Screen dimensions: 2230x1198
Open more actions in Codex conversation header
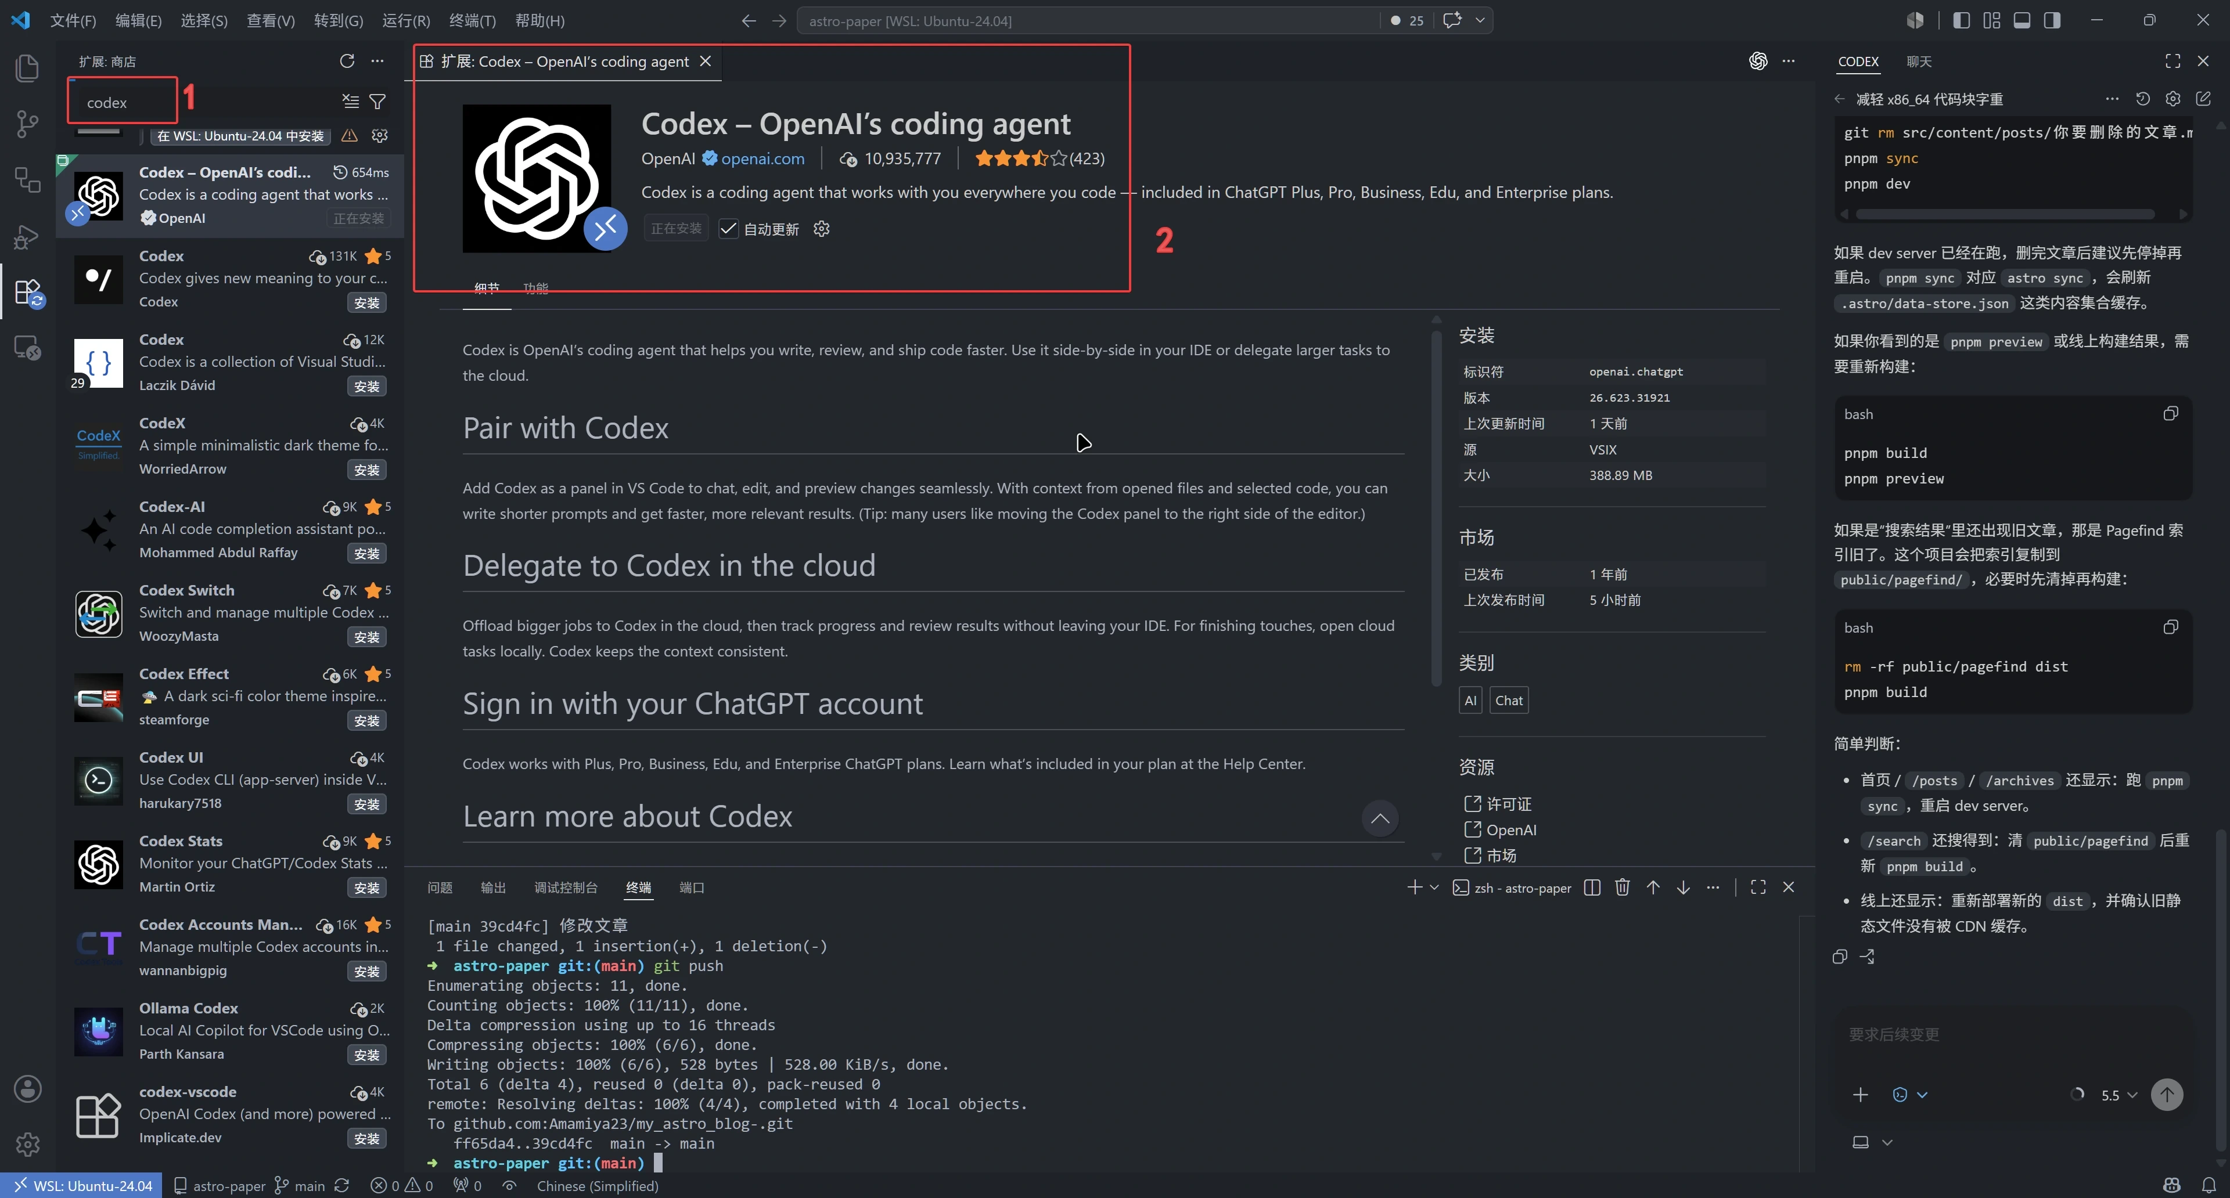[x=2112, y=99]
